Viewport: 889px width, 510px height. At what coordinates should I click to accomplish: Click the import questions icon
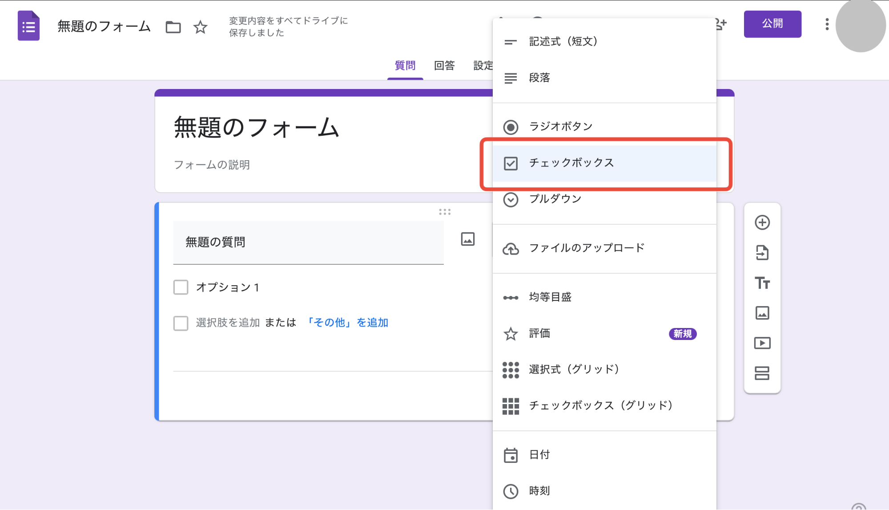click(x=762, y=253)
